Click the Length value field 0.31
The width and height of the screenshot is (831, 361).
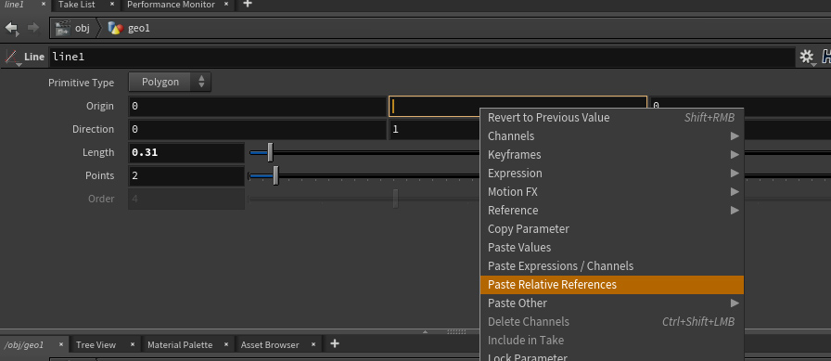click(x=186, y=153)
